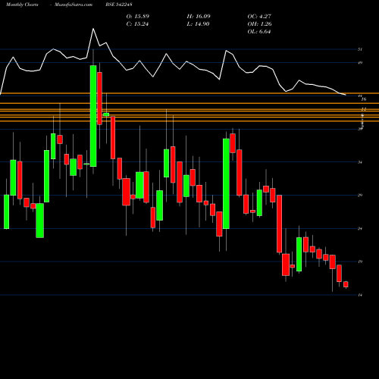Click the "OC: 4.27" value
This screenshot has width=379, height=379.
(x=259, y=17)
